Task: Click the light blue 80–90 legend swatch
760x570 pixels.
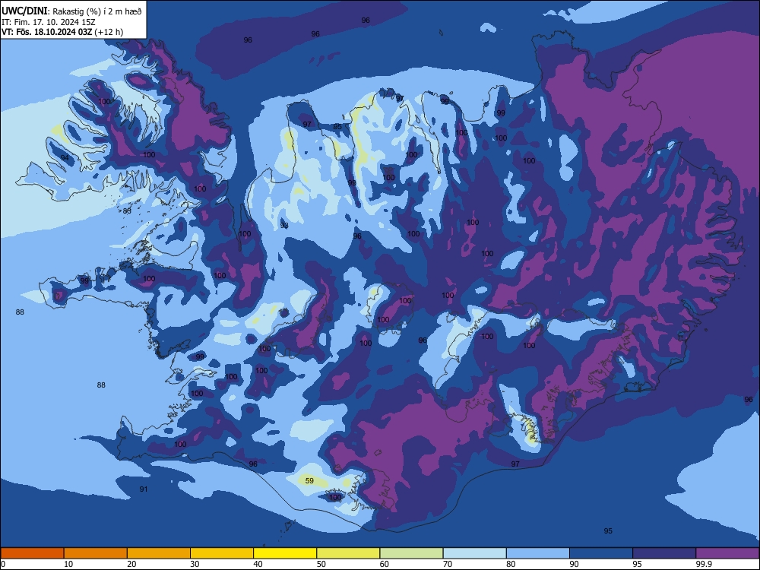Action: tap(538, 553)
